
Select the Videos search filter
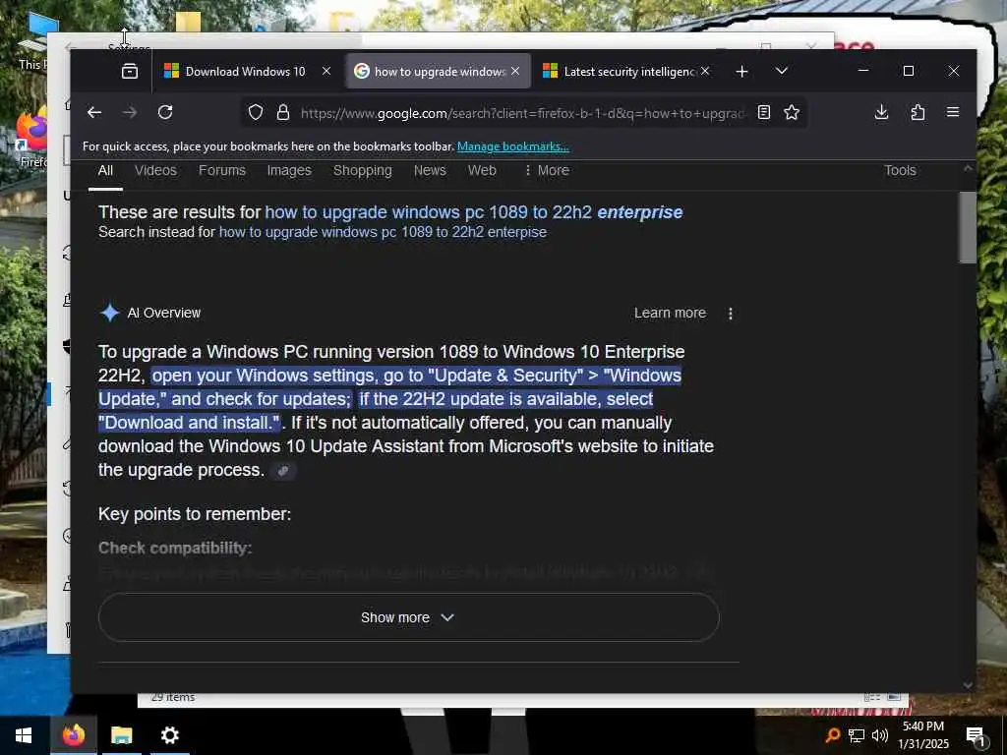155,170
